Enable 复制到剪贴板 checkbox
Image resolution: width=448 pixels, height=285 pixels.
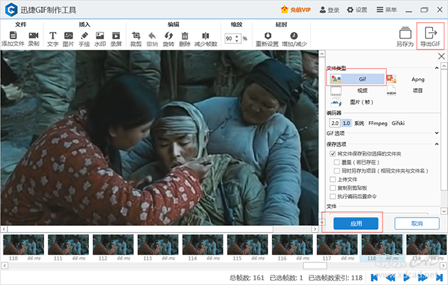coord(333,188)
